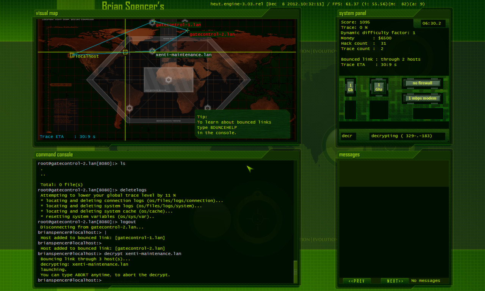Viewport: 485px width, 291px height.
Task: Select the gatecontrol-2.lan host marker
Action: [x=187, y=30]
